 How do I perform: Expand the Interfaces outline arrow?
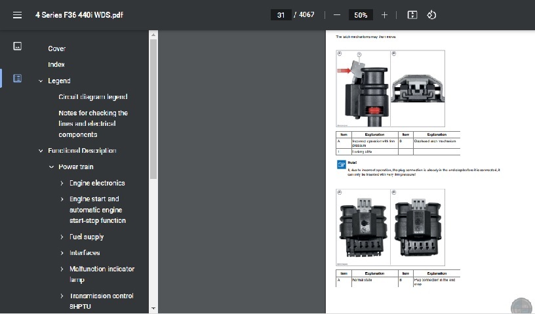tap(62, 253)
